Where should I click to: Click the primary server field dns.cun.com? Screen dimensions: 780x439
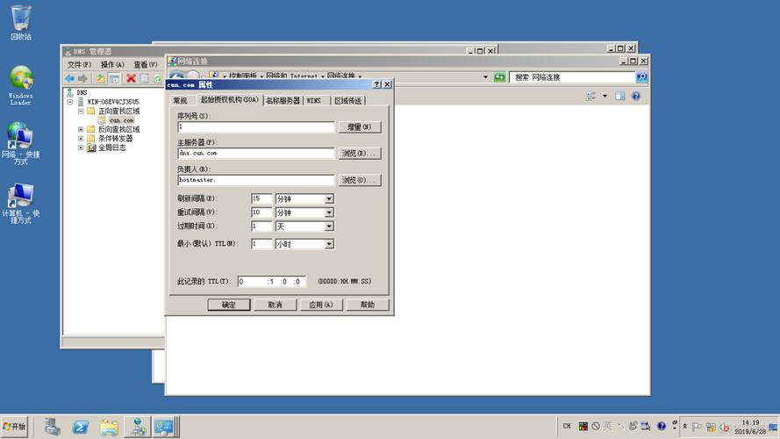click(x=255, y=154)
